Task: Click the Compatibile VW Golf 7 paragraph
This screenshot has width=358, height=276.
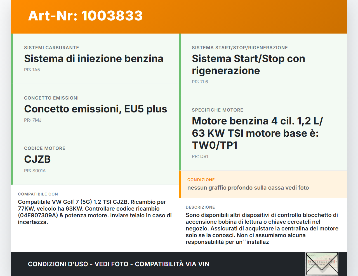Action: pyautogui.click(x=95, y=212)
